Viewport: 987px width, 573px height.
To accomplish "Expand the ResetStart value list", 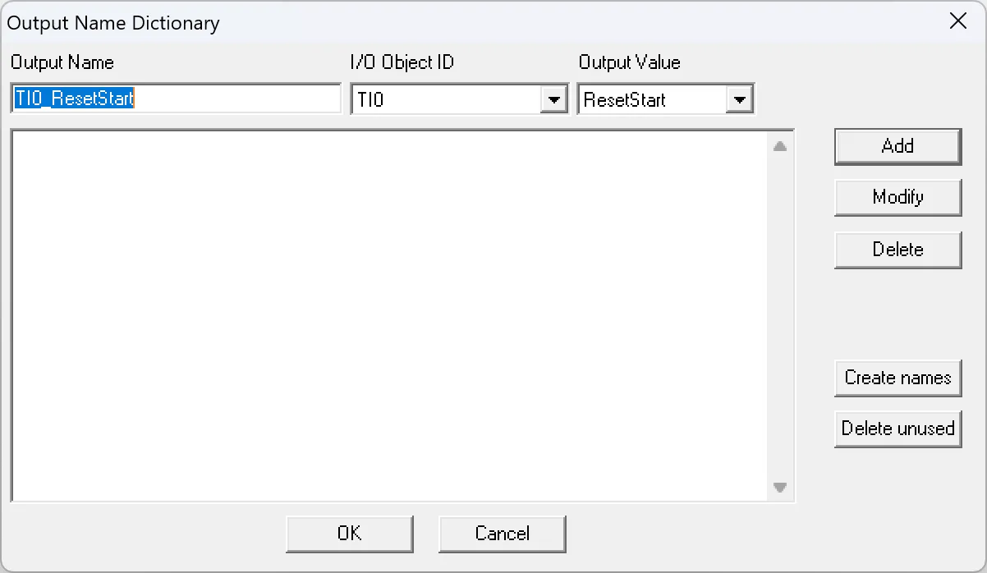I will [x=739, y=99].
